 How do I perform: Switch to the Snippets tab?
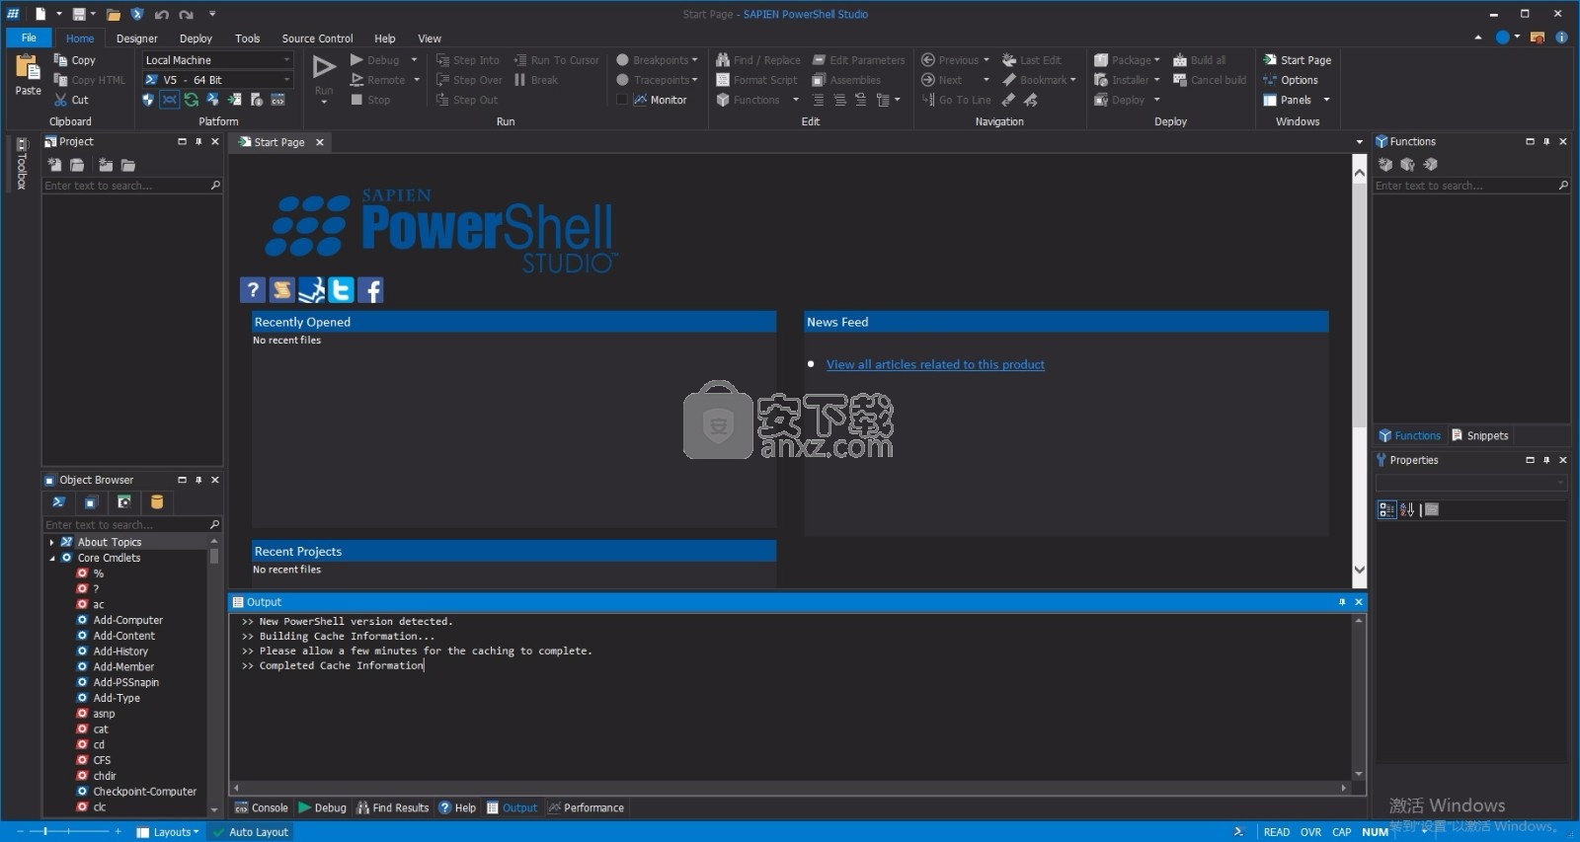coord(1479,435)
